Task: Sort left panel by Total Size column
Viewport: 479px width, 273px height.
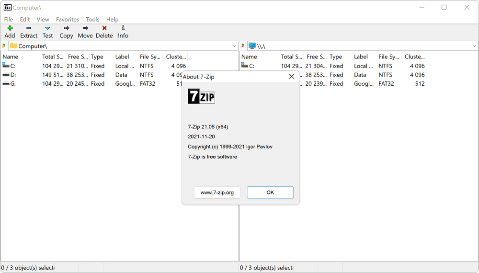Action: click(x=53, y=57)
